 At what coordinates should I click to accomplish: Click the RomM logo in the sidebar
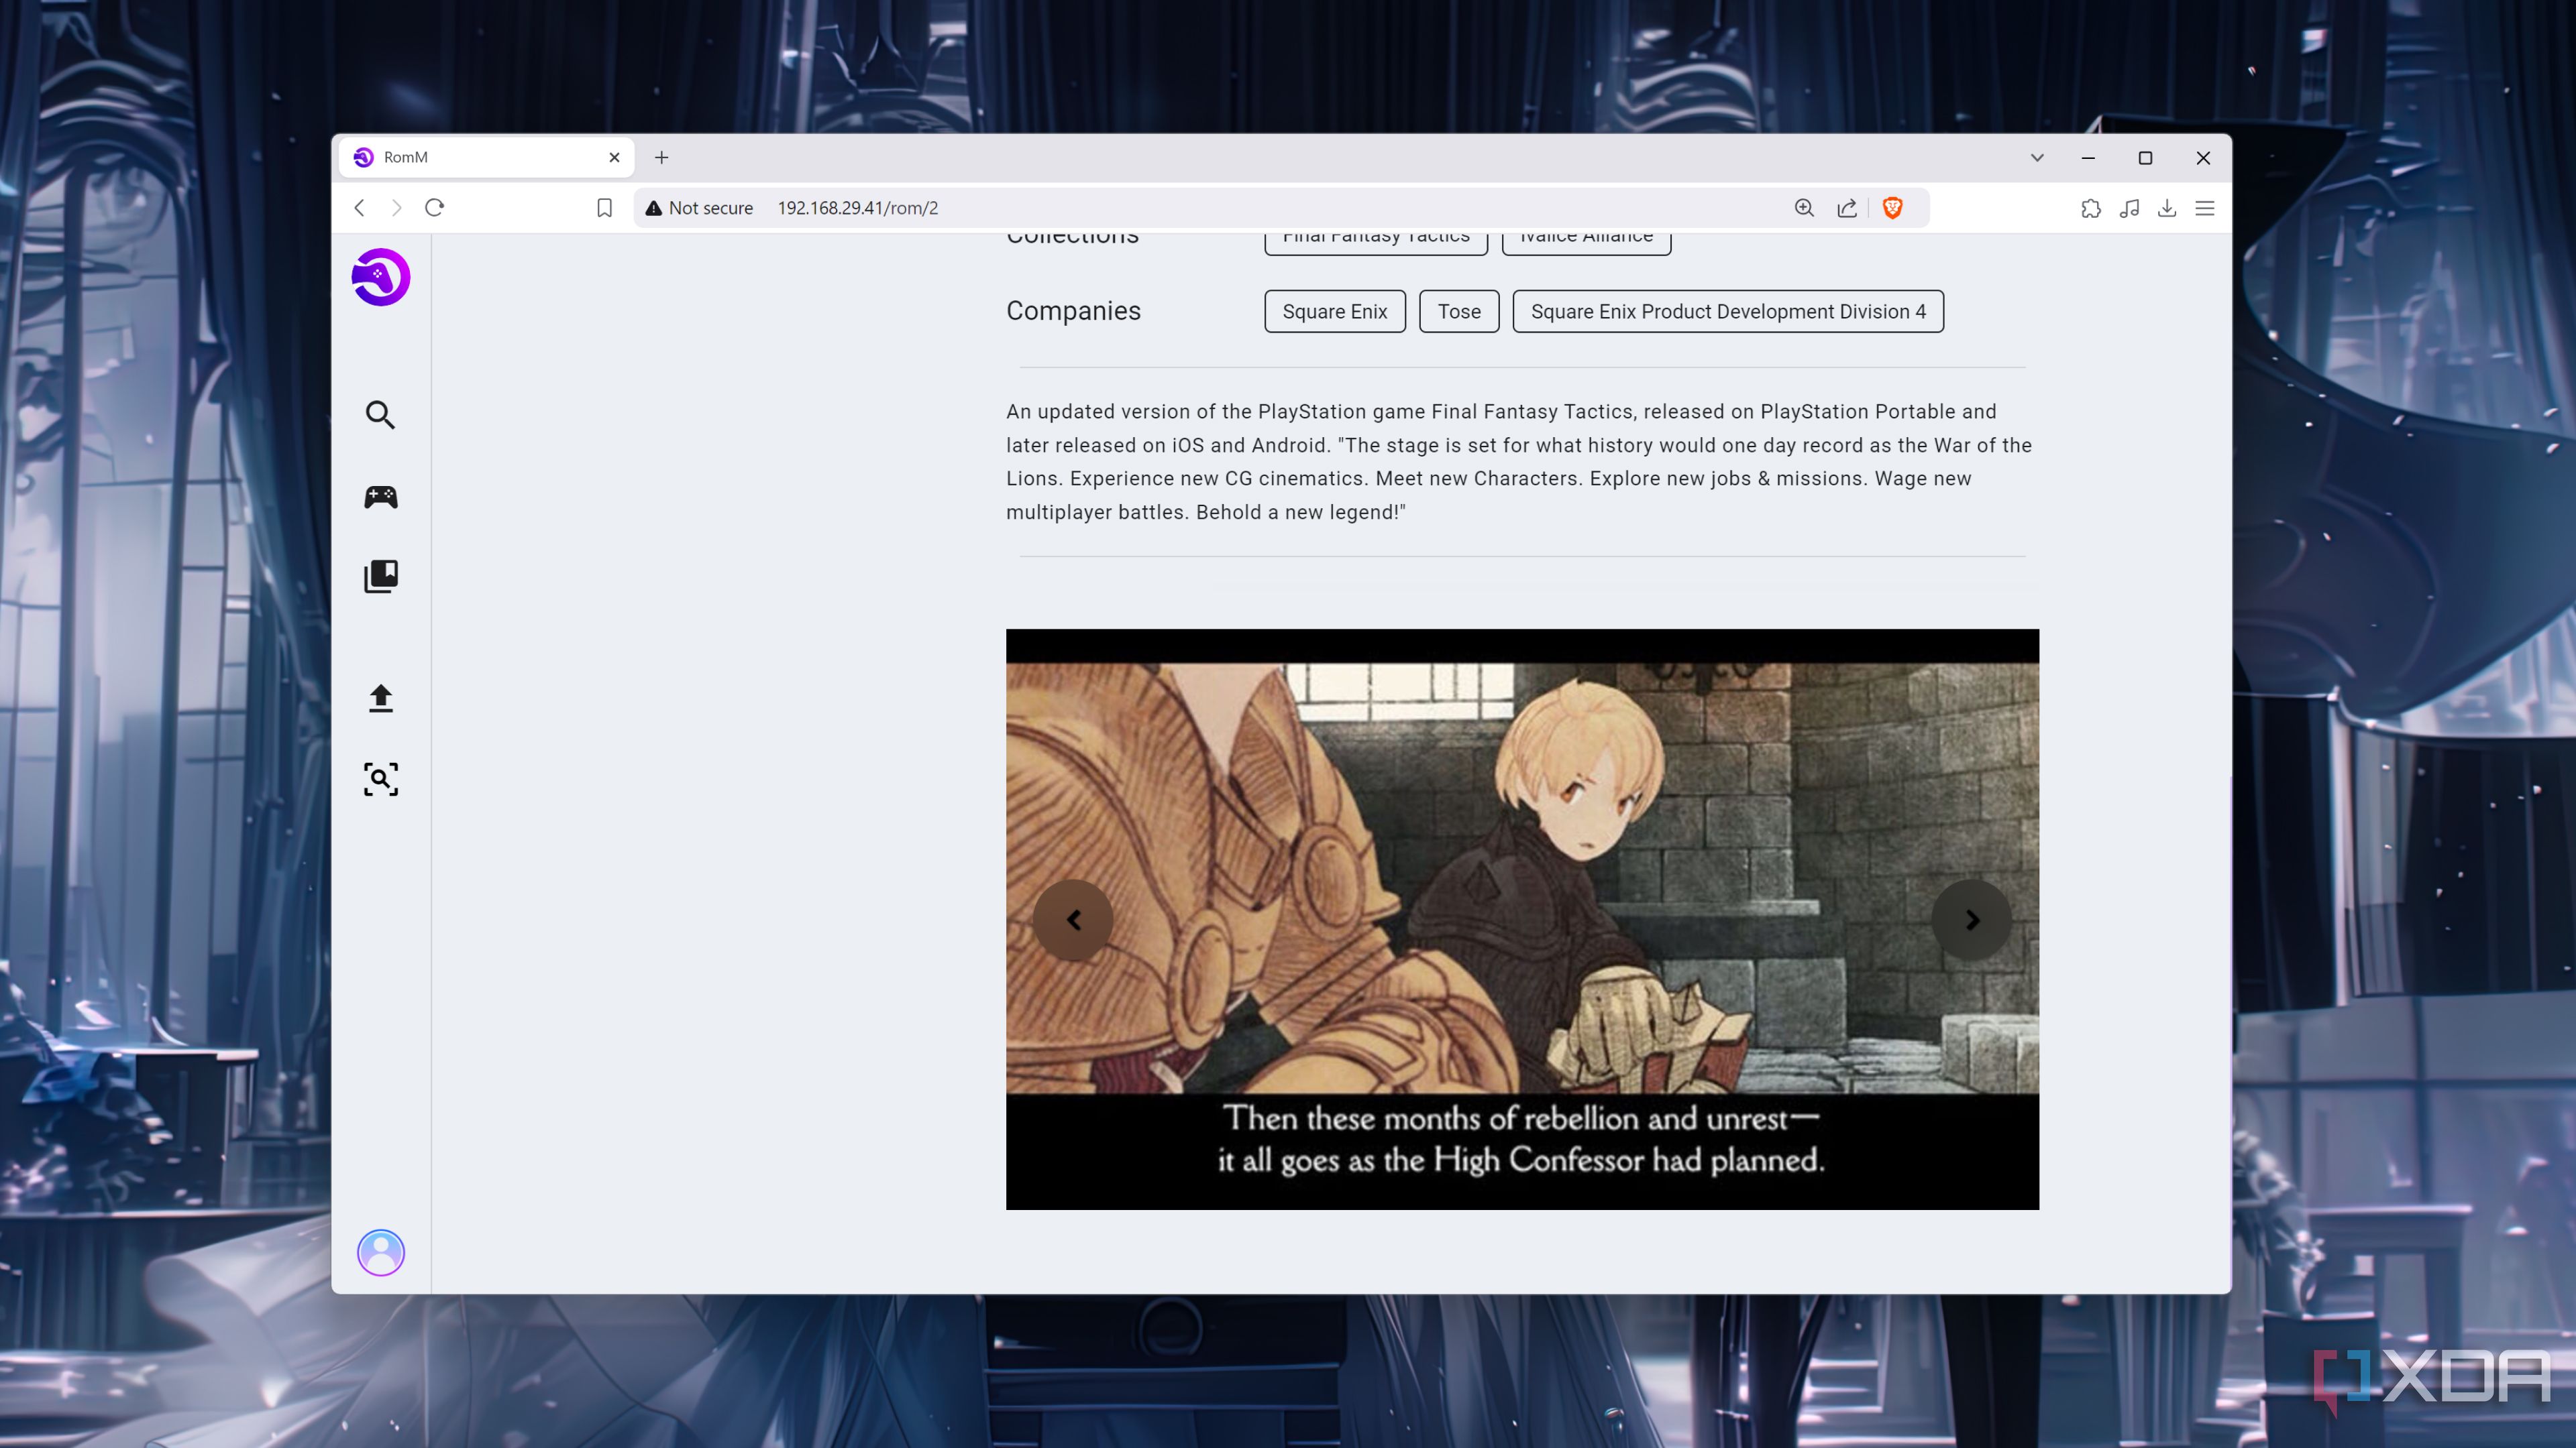pos(381,277)
